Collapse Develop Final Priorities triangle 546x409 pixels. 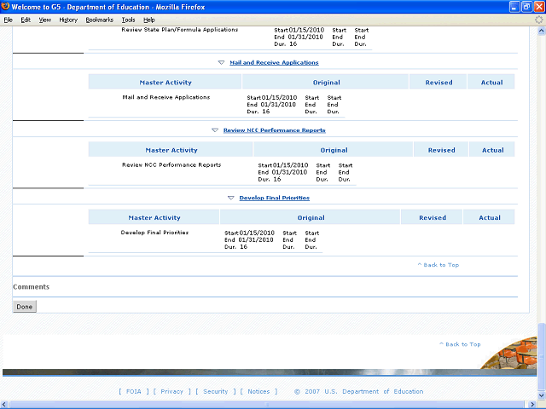[231, 198]
